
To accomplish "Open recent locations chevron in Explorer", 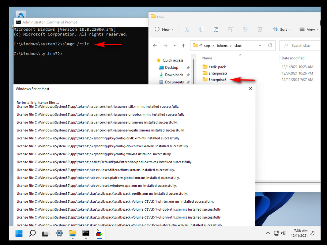I will coord(175,45).
